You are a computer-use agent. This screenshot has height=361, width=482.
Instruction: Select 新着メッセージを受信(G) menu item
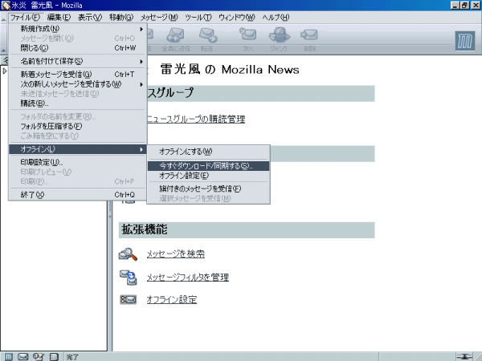tap(78, 75)
